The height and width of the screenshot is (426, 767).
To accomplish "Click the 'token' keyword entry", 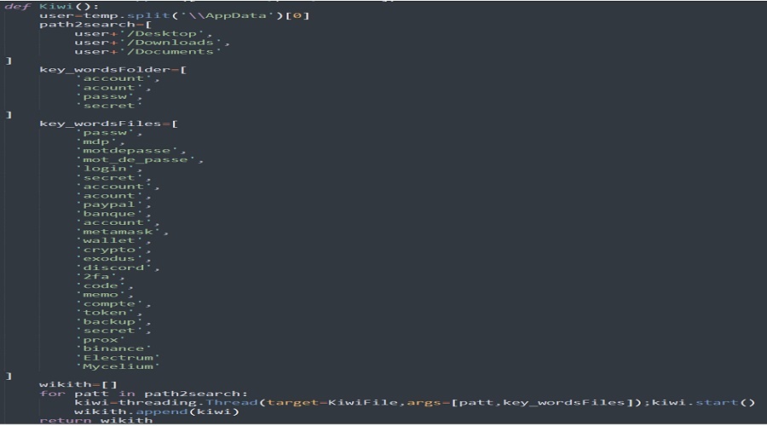I will click(x=105, y=313).
